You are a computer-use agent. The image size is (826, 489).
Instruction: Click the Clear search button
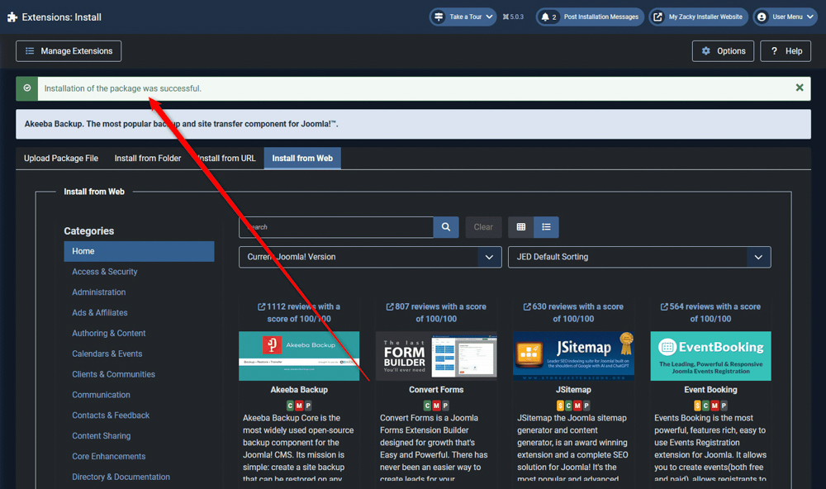(483, 227)
